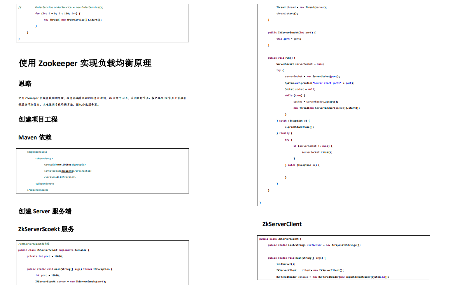The height and width of the screenshot is (289, 455).
Task: Click the line 'private int port = 18080;'
Action: [x=45, y=256]
